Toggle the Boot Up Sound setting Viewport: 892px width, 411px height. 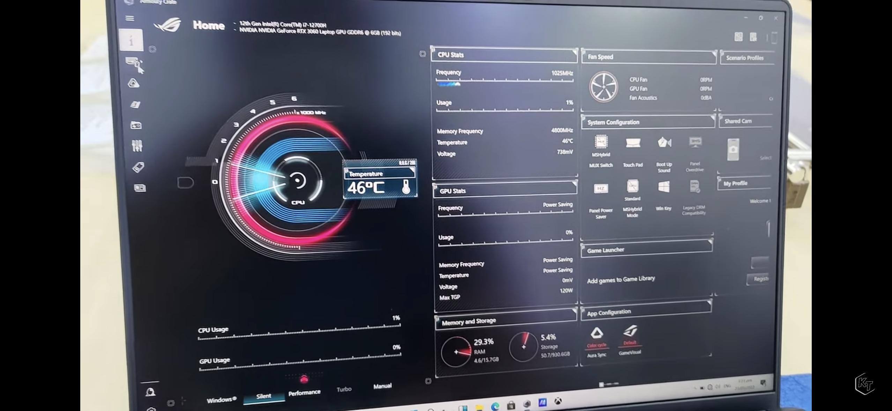pyautogui.click(x=664, y=143)
